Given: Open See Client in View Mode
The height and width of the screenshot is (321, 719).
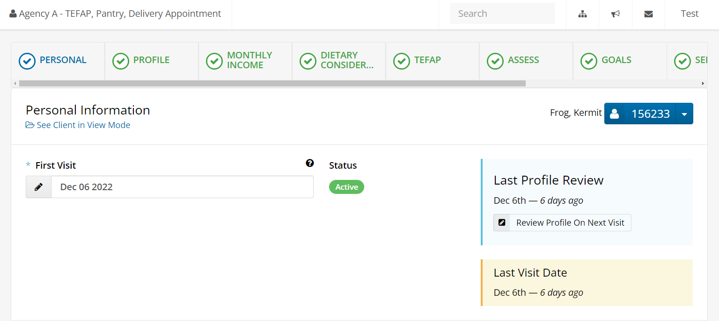Looking at the screenshot, I should [x=78, y=125].
